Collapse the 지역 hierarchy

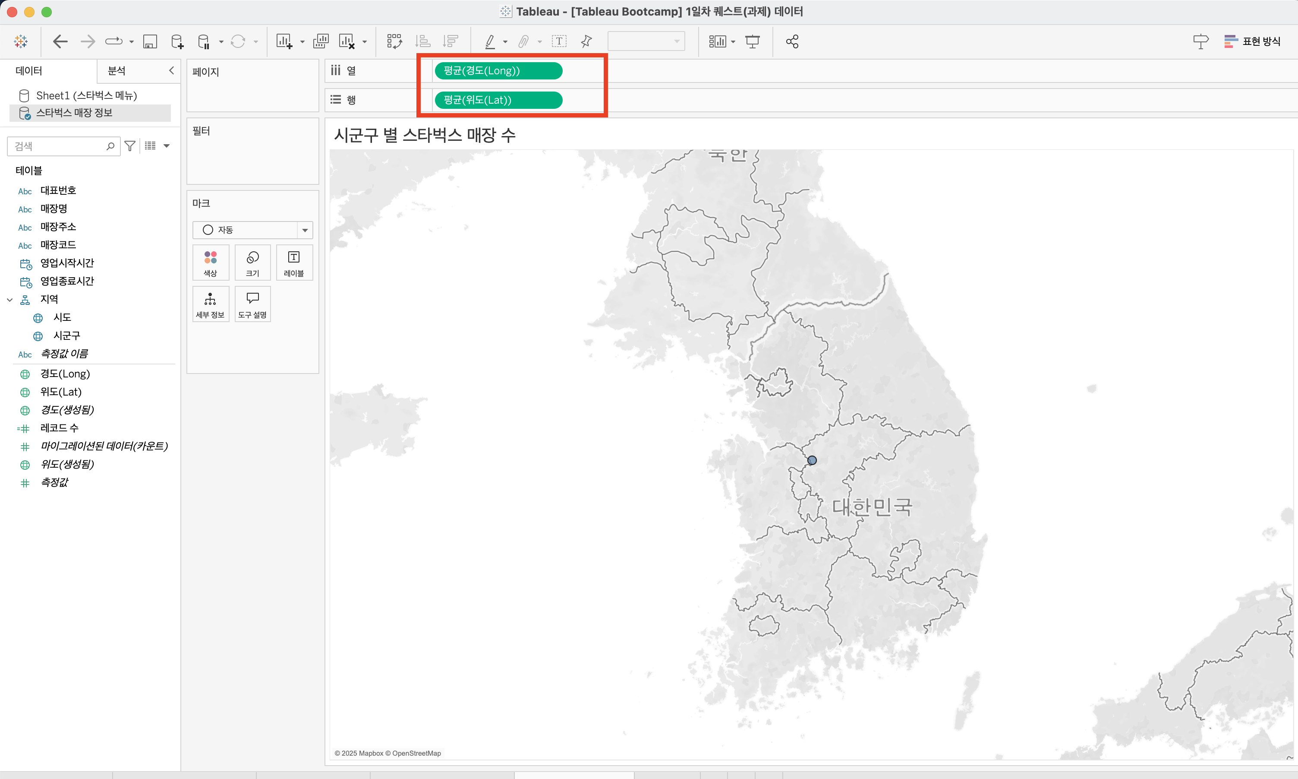point(9,300)
